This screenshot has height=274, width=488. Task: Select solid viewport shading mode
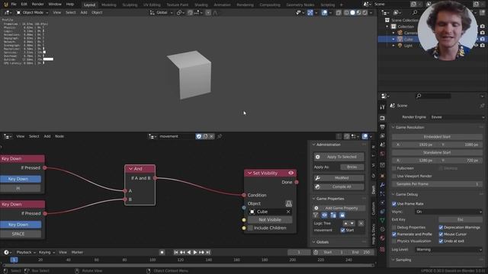coord(352,12)
